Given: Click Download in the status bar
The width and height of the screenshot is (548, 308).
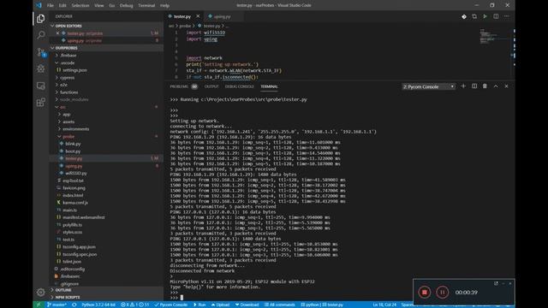Looking at the screenshot, I should pos(247,305).
